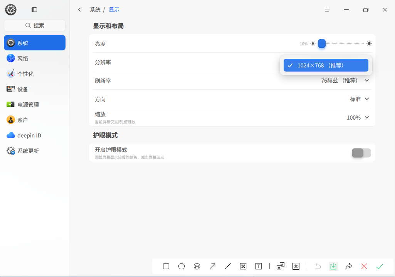Toggle the sidebar collapse icon
Image resolution: width=395 pixels, height=277 pixels.
click(x=34, y=10)
